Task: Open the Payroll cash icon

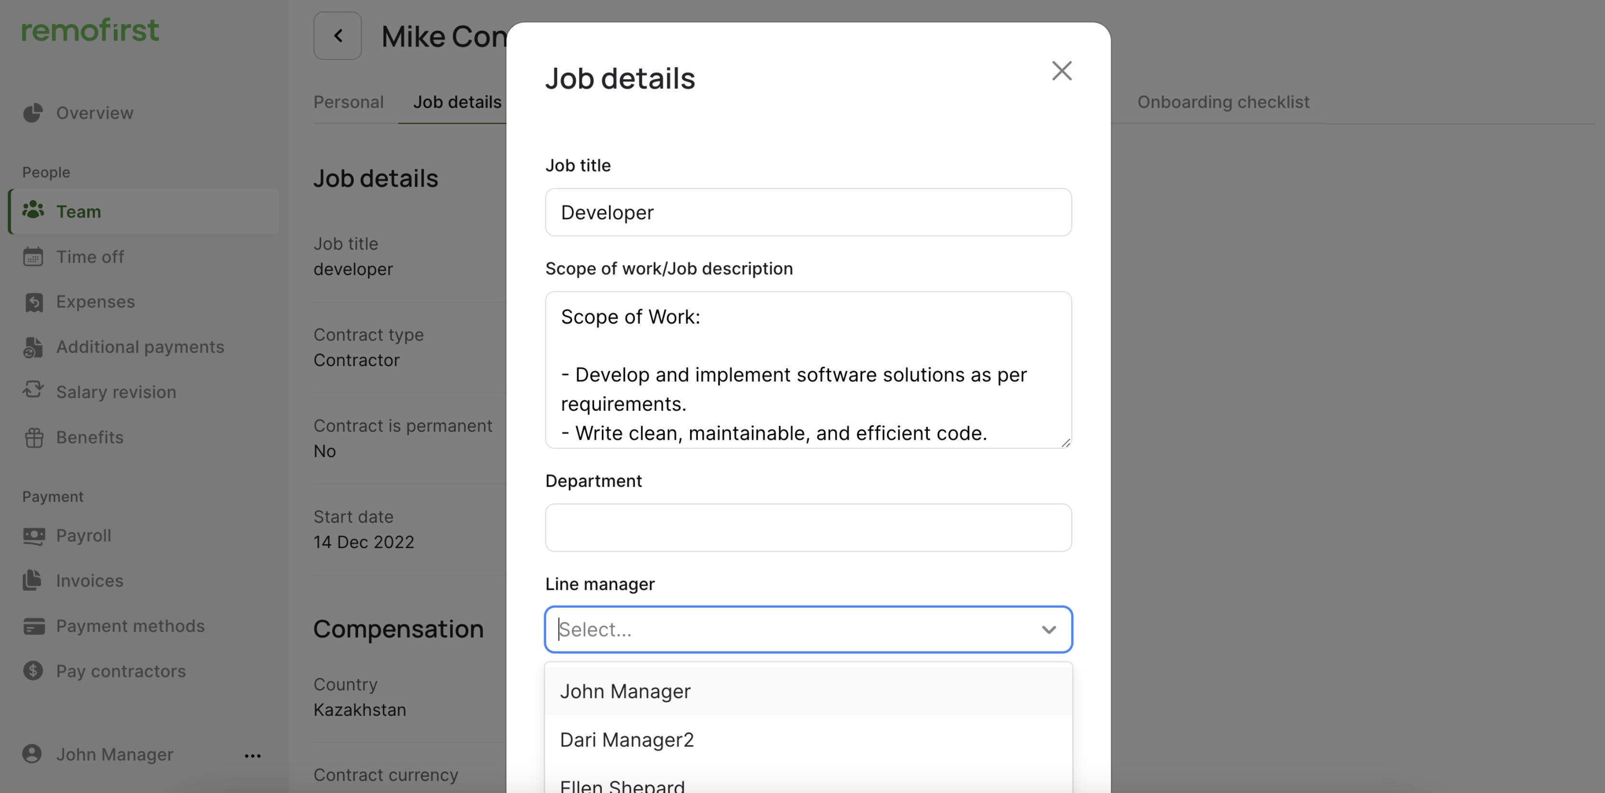Action: tap(33, 536)
